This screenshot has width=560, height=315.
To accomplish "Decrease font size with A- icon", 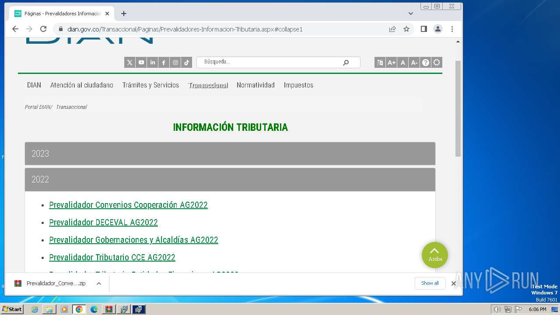I will coord(414,63).
